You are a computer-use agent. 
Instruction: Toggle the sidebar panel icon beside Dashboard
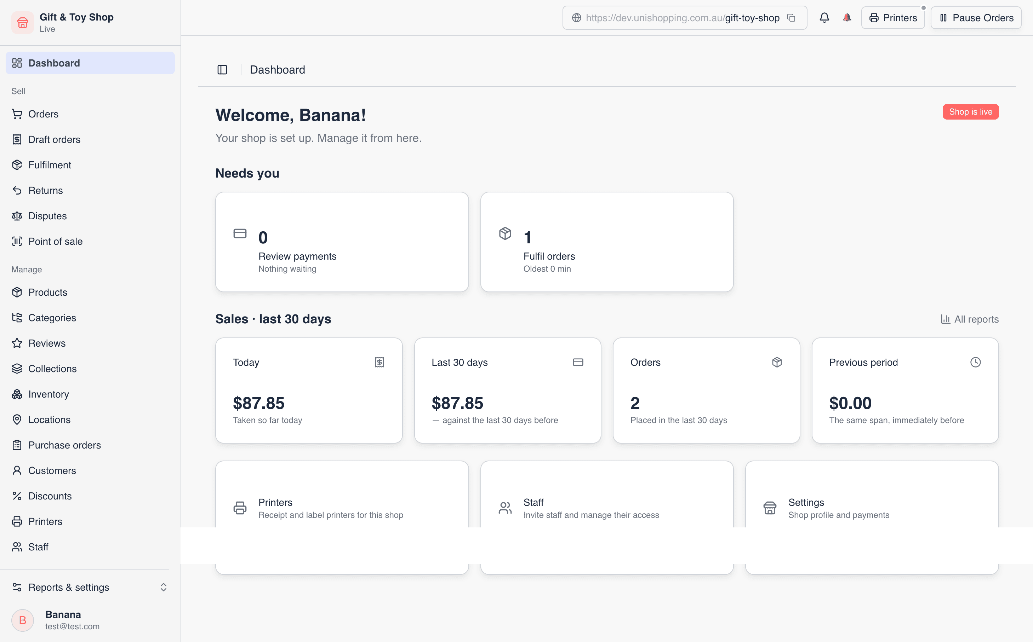coord(222,70)
